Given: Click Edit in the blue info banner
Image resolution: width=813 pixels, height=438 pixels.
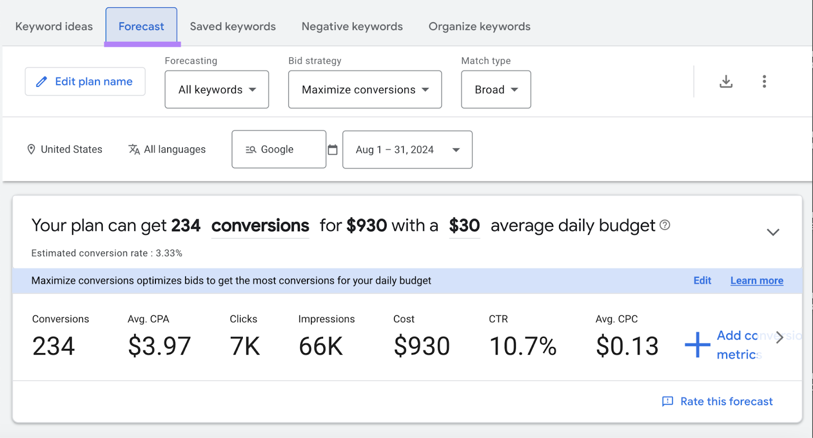Looking at the screenshot, I should point(702,280).
